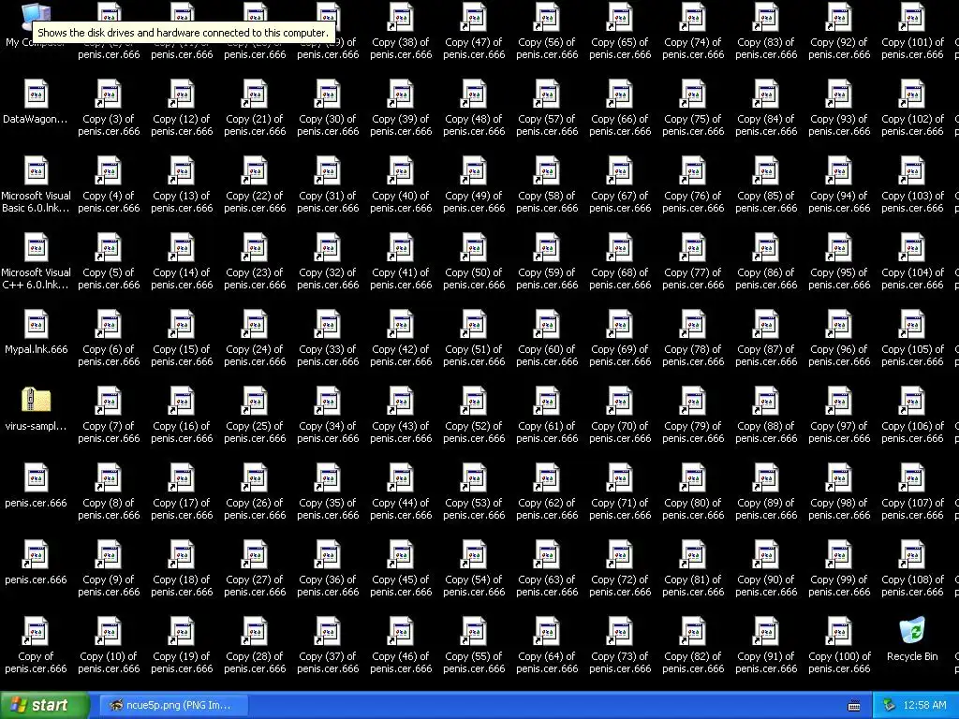Select the Copy (69) shortcut icon
The height and width of the screenshot is (719, 959).
[x=620, y=325]
